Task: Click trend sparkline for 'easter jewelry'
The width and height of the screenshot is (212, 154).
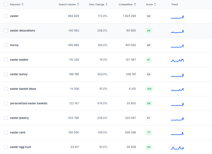Action: [x=177, y=119]
